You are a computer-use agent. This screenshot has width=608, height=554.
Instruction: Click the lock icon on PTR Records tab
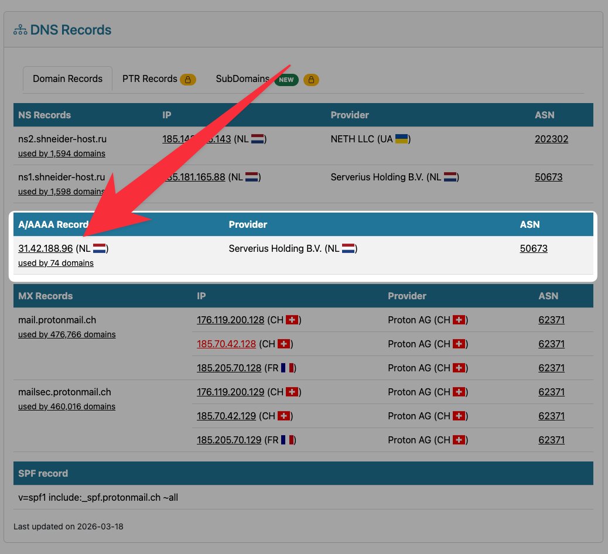pos(187,80)
